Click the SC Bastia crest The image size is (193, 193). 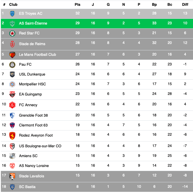[12, 187]
